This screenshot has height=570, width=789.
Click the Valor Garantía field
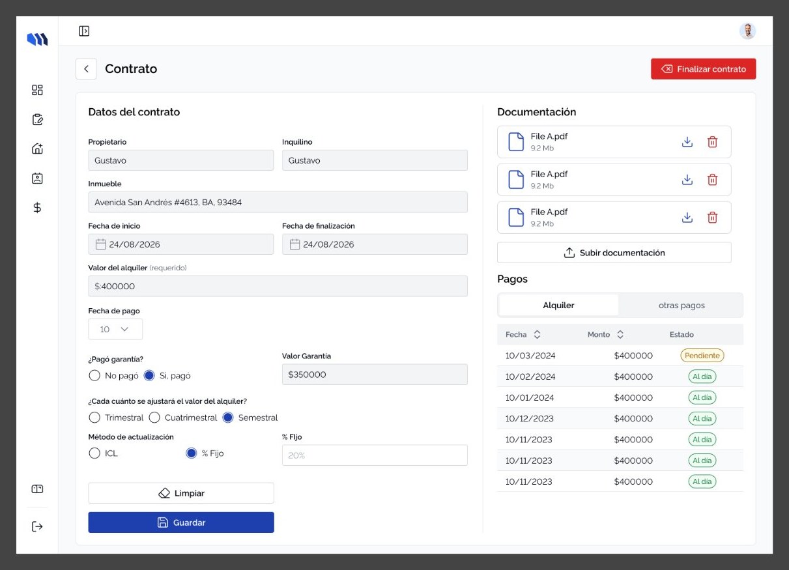tap(375, 375)
